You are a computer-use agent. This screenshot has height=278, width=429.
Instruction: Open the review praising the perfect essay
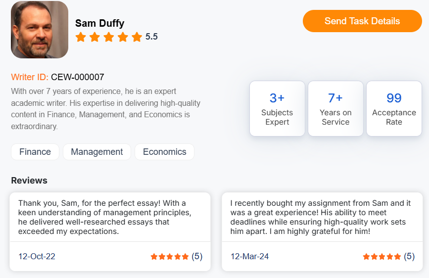(110, 217)
